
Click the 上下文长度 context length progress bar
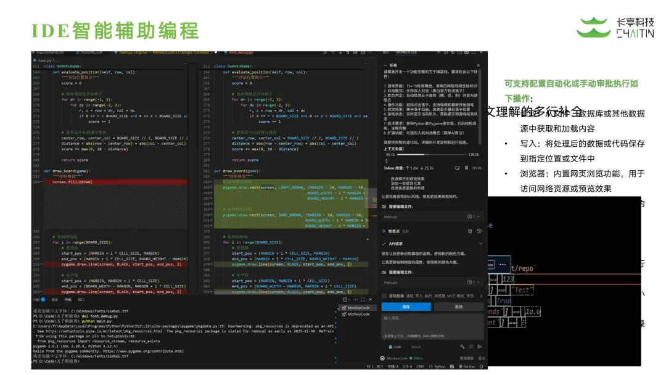[x=431, y=155]
